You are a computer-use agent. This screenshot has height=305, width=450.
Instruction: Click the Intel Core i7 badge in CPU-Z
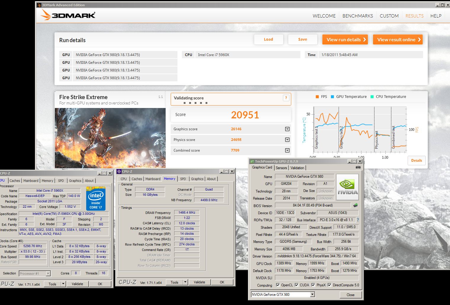tap(96, 198)
